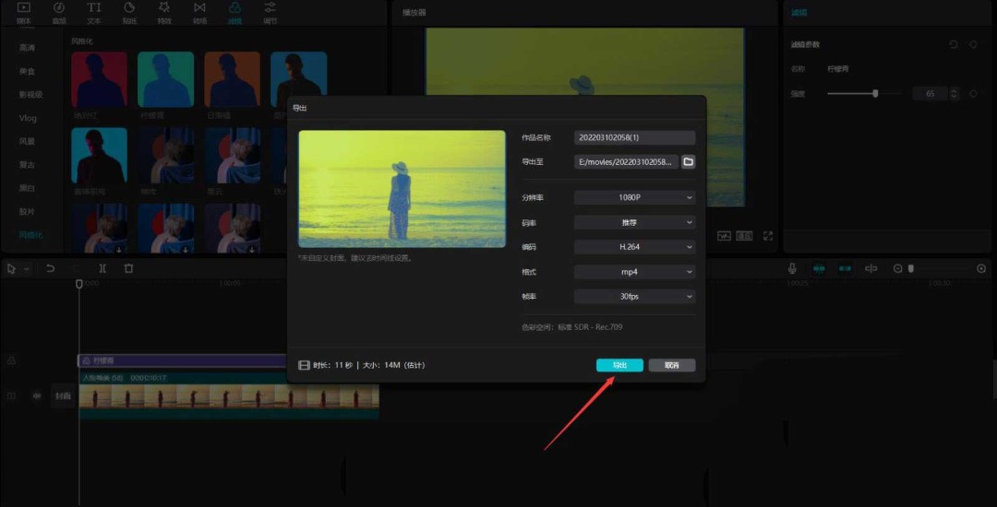Click the reset filter parameters icon

(954, 44)
